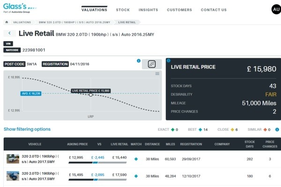Open thumbnail of second 320 2.0TD vehicle
Viewport: 281px width, 187px height.
[13, 176]
